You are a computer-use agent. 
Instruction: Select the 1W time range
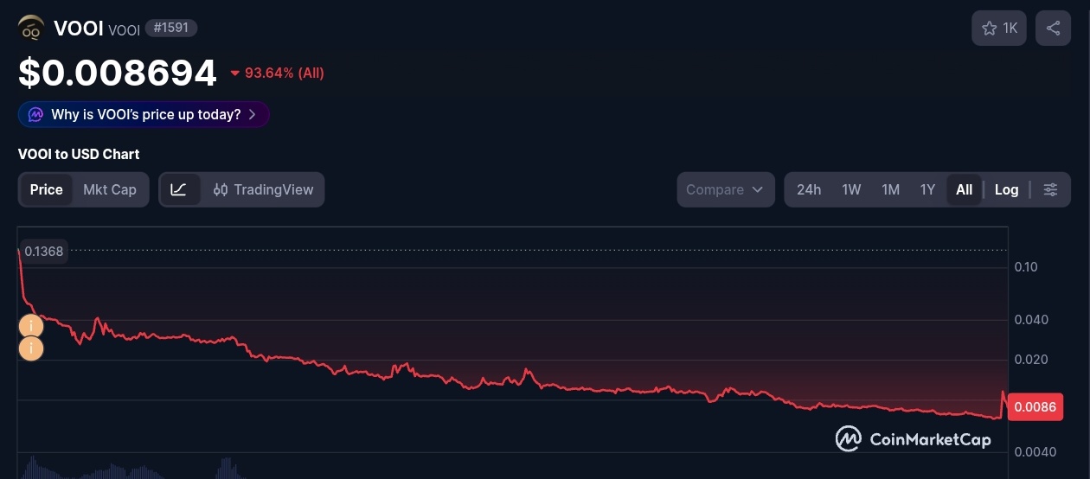[x=851, y=189]
